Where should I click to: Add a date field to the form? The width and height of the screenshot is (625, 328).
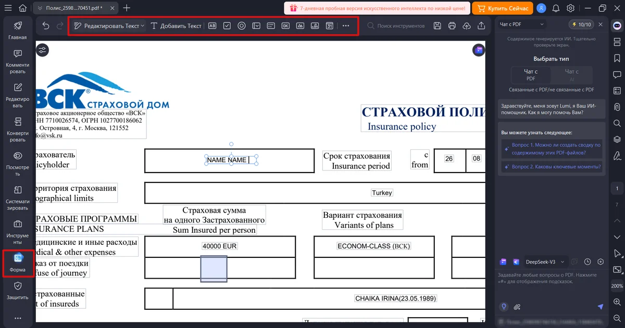click(x=330, y=25)
